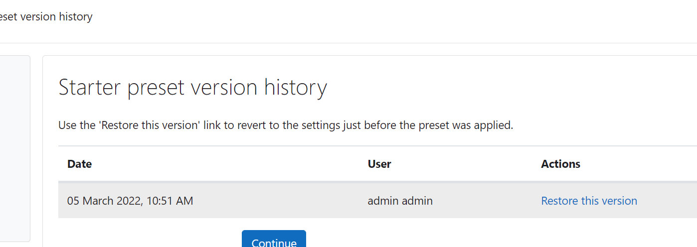Click the instruction sentence starting with 'Use the'
This screenshot has width=697, height=247.
coord(286,125)
